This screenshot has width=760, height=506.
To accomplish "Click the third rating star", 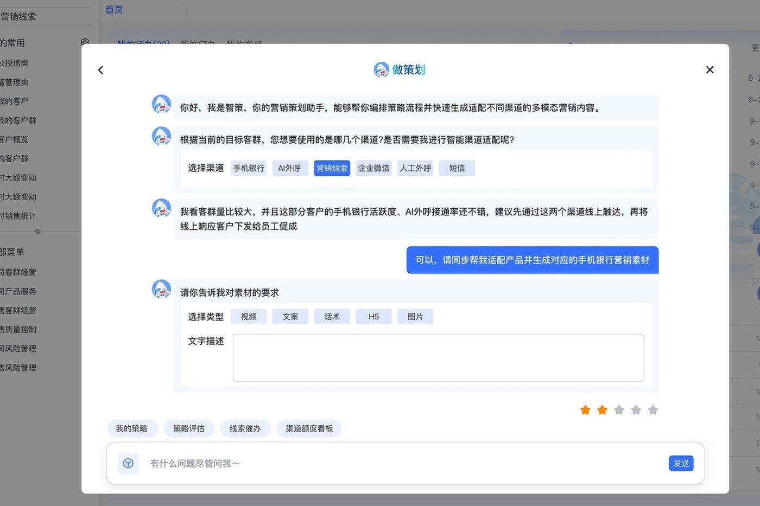I will pos(619,410).
